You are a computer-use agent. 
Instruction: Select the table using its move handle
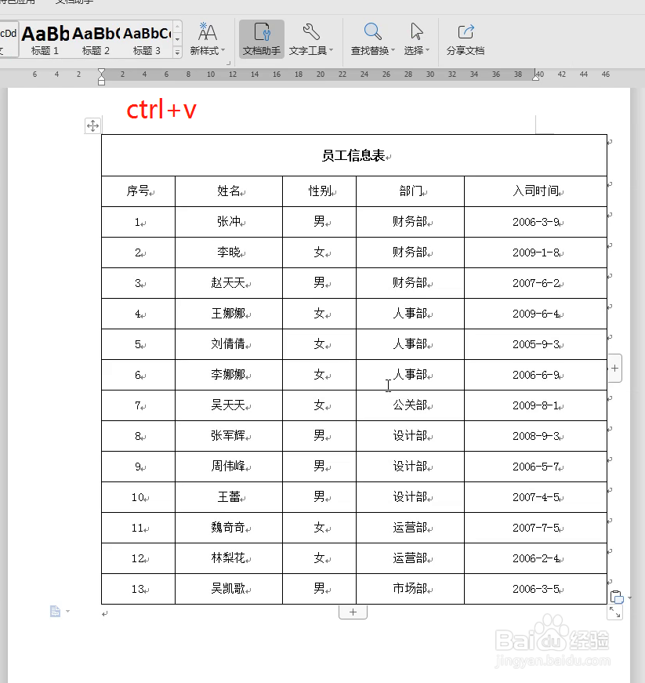click(x=93, y=125)
